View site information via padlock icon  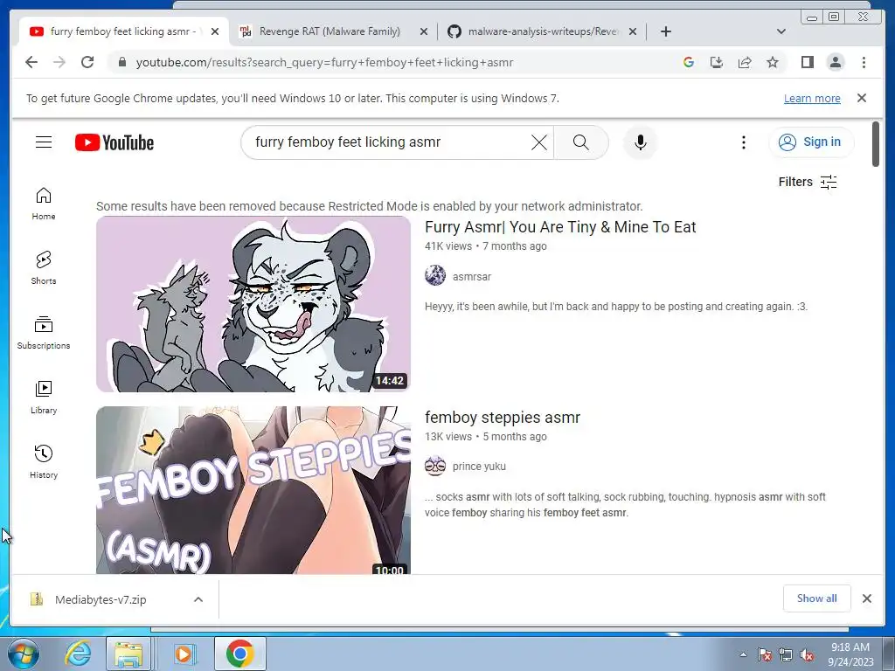121,62
